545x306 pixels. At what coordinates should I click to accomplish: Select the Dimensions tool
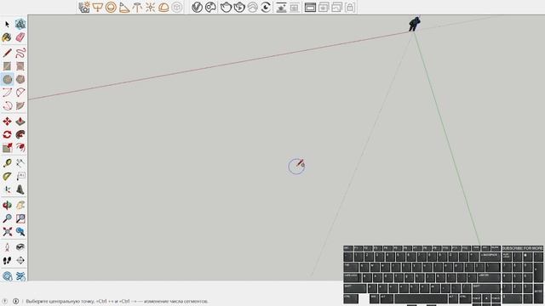tap(20, 163)
